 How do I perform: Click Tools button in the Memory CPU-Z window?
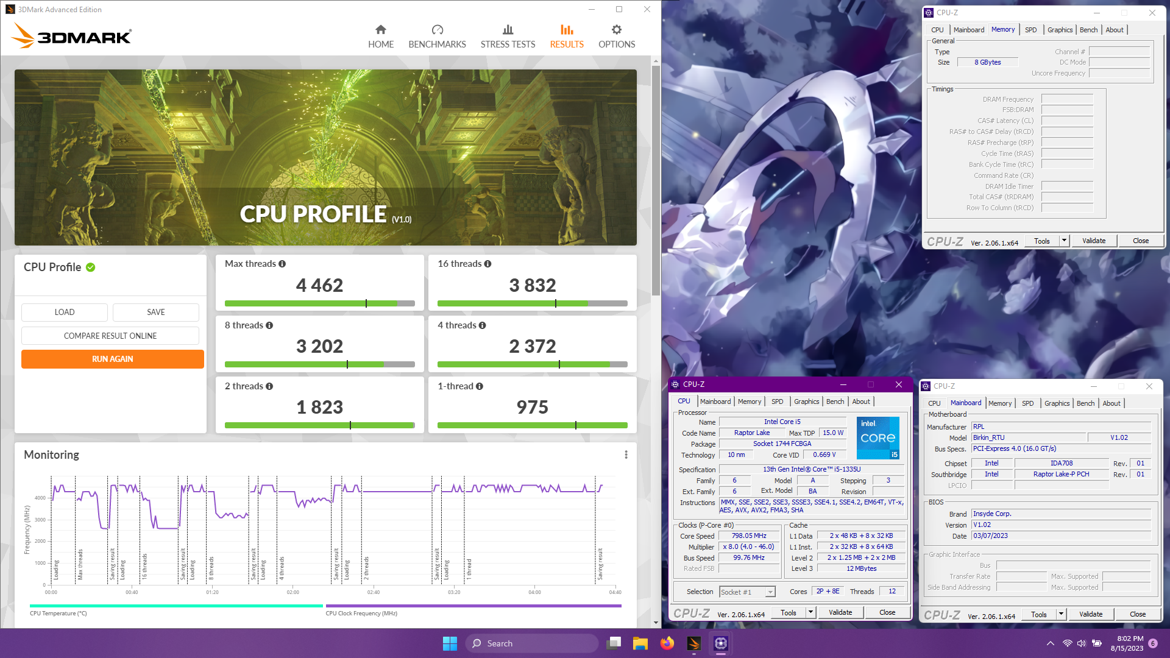(1042, 241)
